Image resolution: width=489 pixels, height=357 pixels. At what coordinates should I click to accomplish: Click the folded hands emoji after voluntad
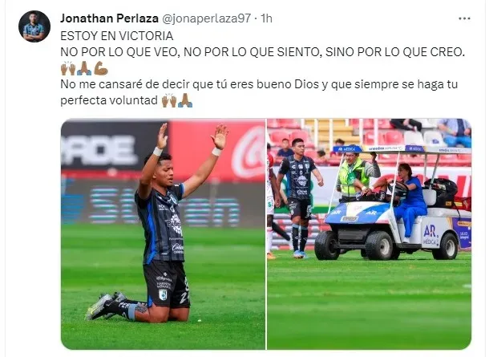pyautogui.click(x=185, y=100)
